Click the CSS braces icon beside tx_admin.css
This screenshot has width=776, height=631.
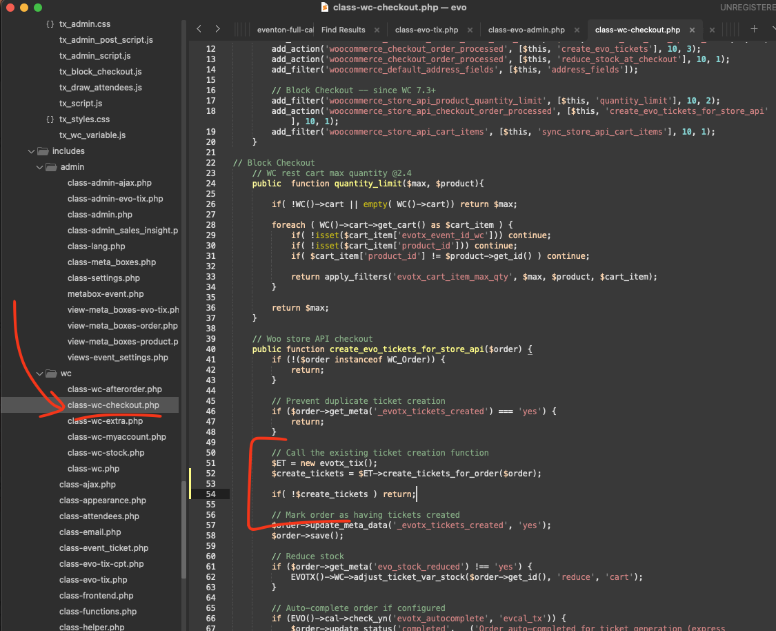click(50, 24)
